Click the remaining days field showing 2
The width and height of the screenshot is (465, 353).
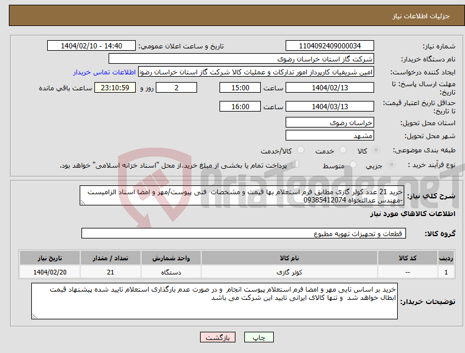pos(176,87)
